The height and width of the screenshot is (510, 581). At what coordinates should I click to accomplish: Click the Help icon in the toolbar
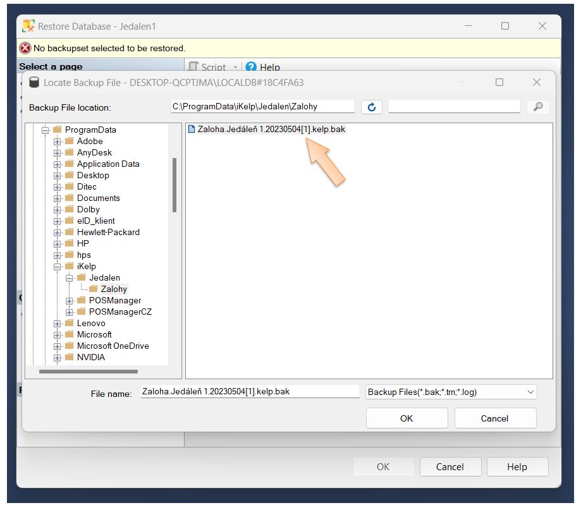tap(251, 67)
